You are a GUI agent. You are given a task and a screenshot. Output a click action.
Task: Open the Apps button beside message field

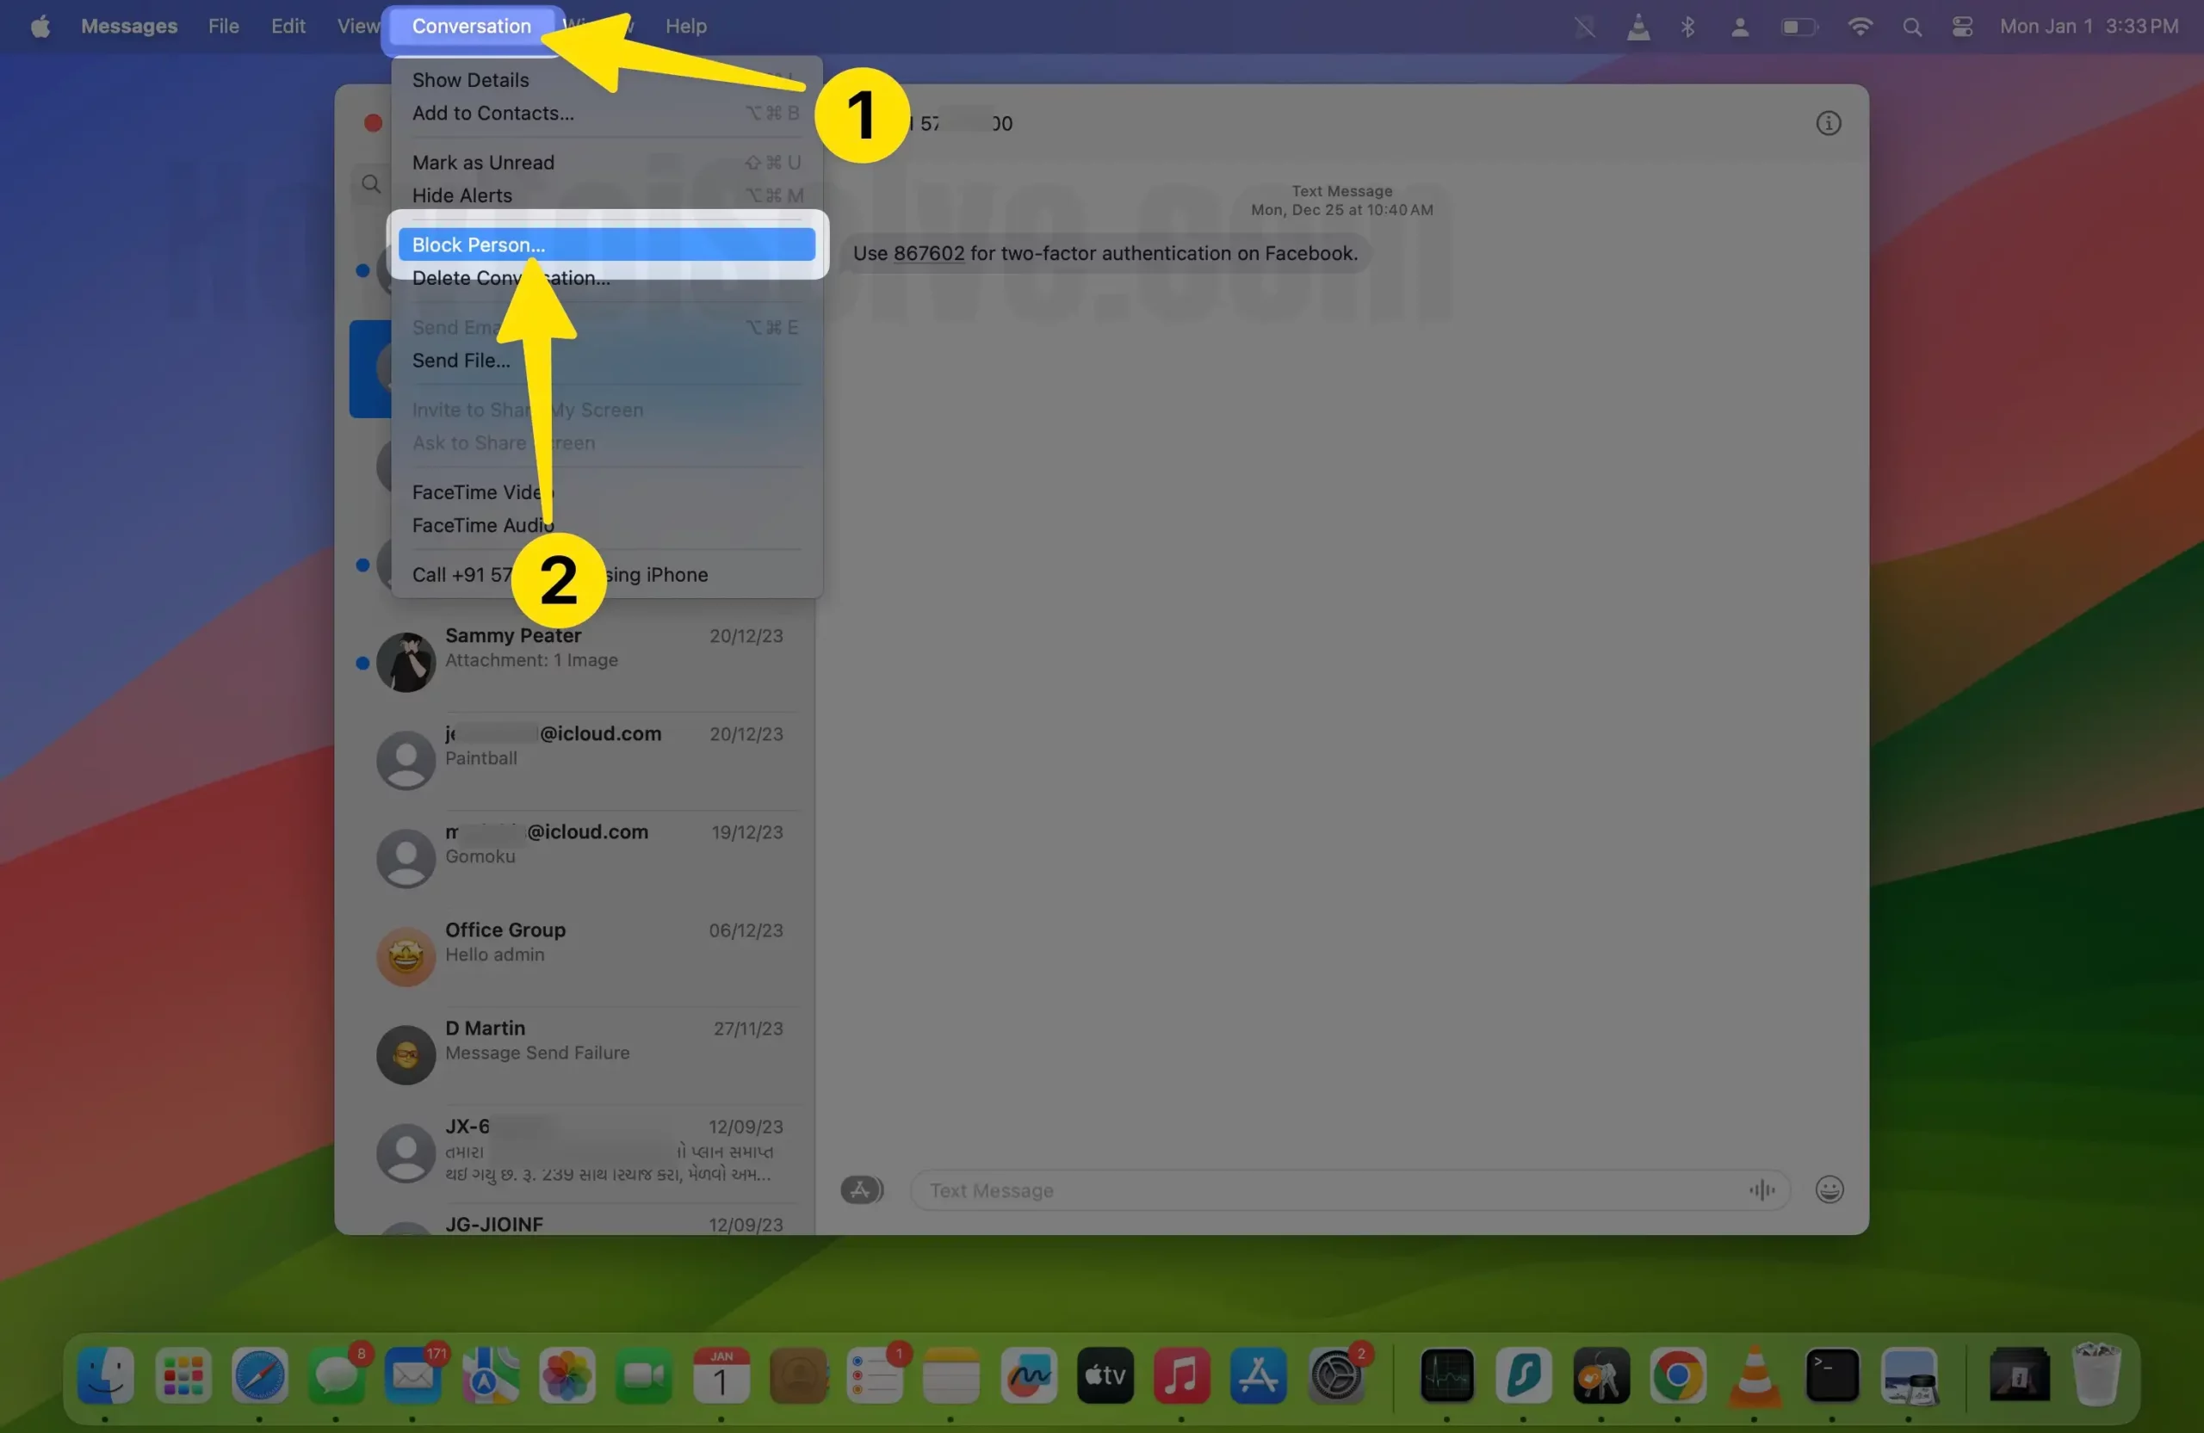(x=860, y=1189)
